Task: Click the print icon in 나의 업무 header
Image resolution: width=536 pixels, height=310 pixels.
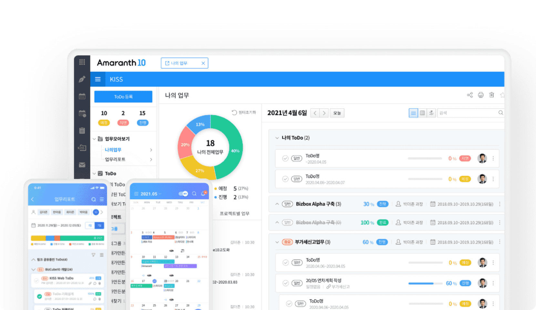Action: pyautogui.click(x=481, y=95)
